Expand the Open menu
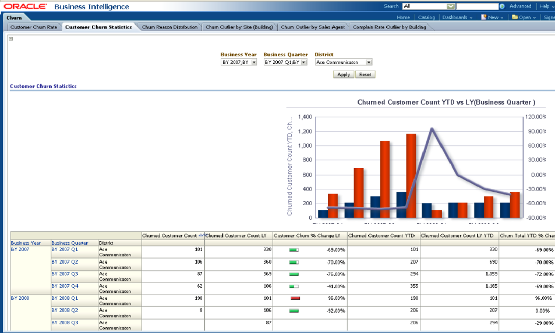Image resolution: width=555 pixels, height=333 pixels. tap(528, 17)
